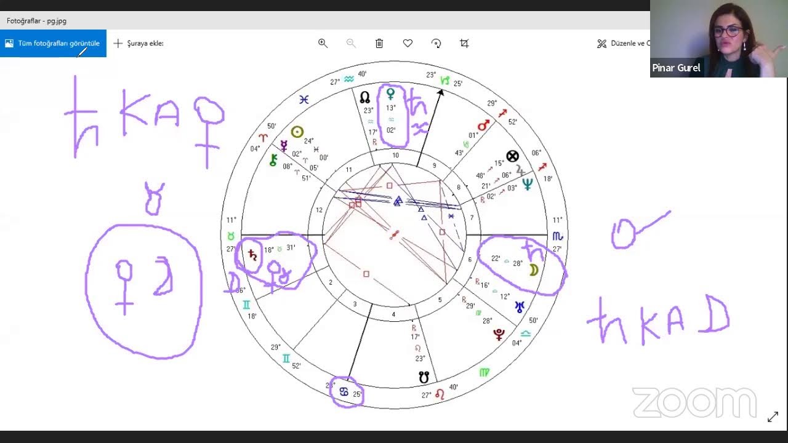Click the zoom out magnifier icon
The height and width of the screenshot is (443, 788).
tap(351, 43)
